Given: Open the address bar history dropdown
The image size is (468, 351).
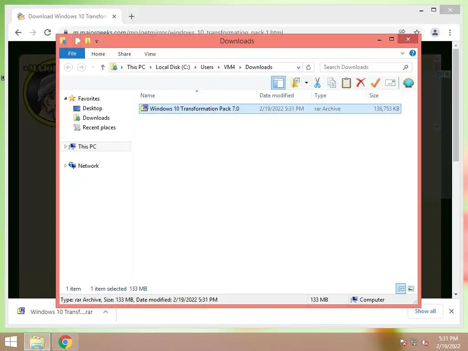Looking at the screenshot, I should click(298, 68).
